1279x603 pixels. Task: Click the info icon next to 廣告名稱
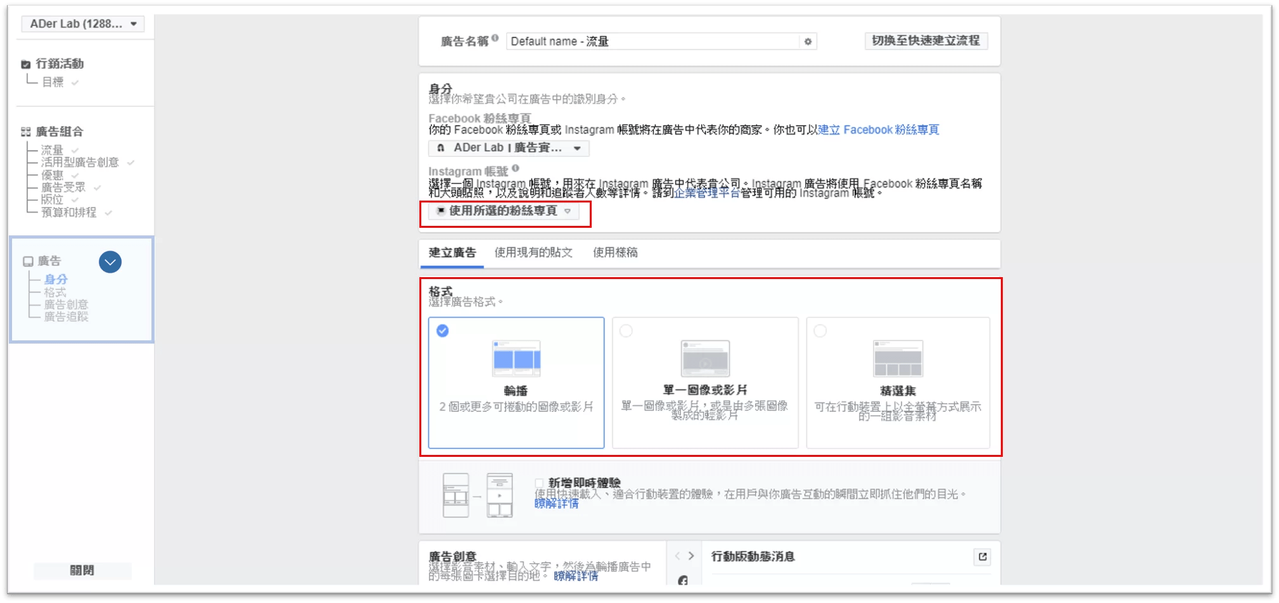494,37
